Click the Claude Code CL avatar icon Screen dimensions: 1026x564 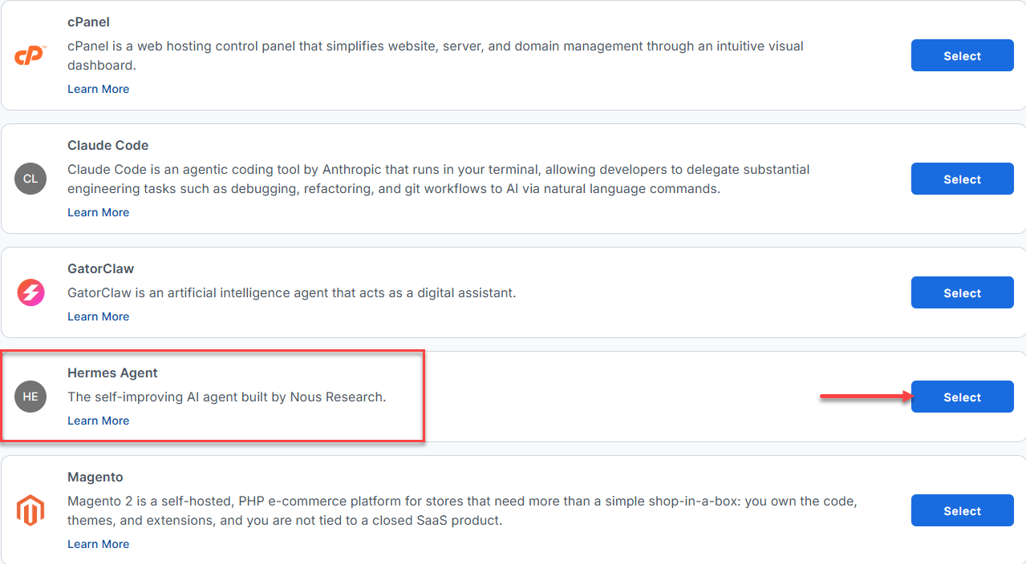pyautogui.click(x=30, y=179)
